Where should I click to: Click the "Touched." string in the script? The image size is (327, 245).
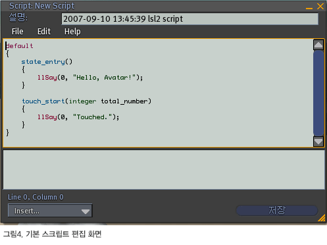pos(93,117)
